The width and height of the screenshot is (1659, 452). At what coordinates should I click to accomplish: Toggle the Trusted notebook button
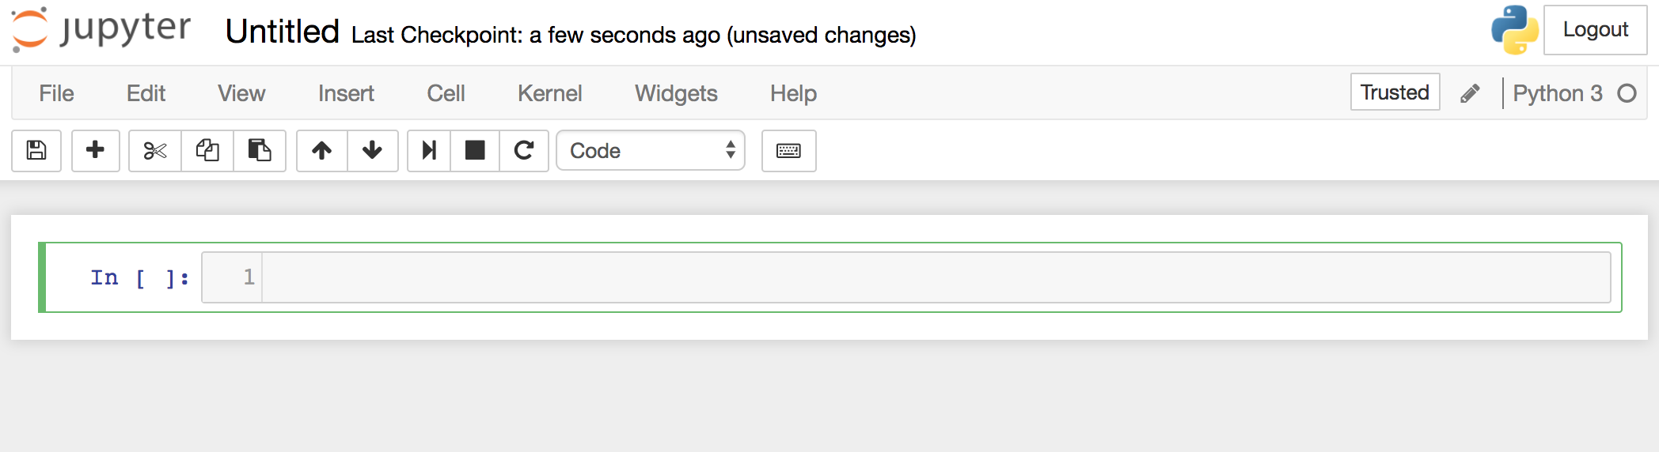click(1395, 92)
